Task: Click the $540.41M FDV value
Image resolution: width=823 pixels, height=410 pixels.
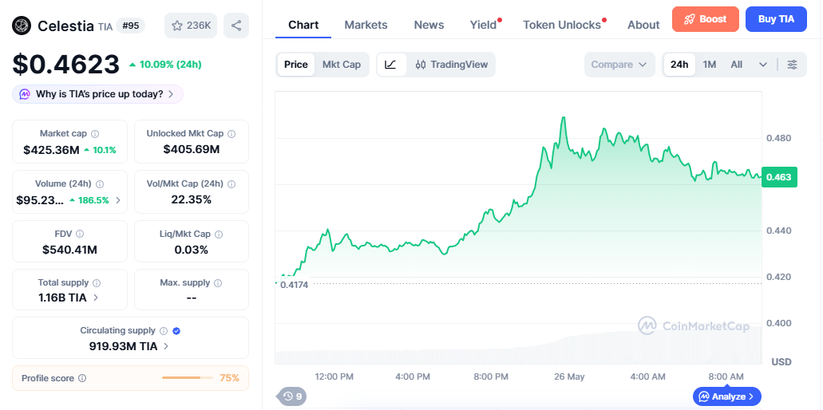Action: coord(69,250)
